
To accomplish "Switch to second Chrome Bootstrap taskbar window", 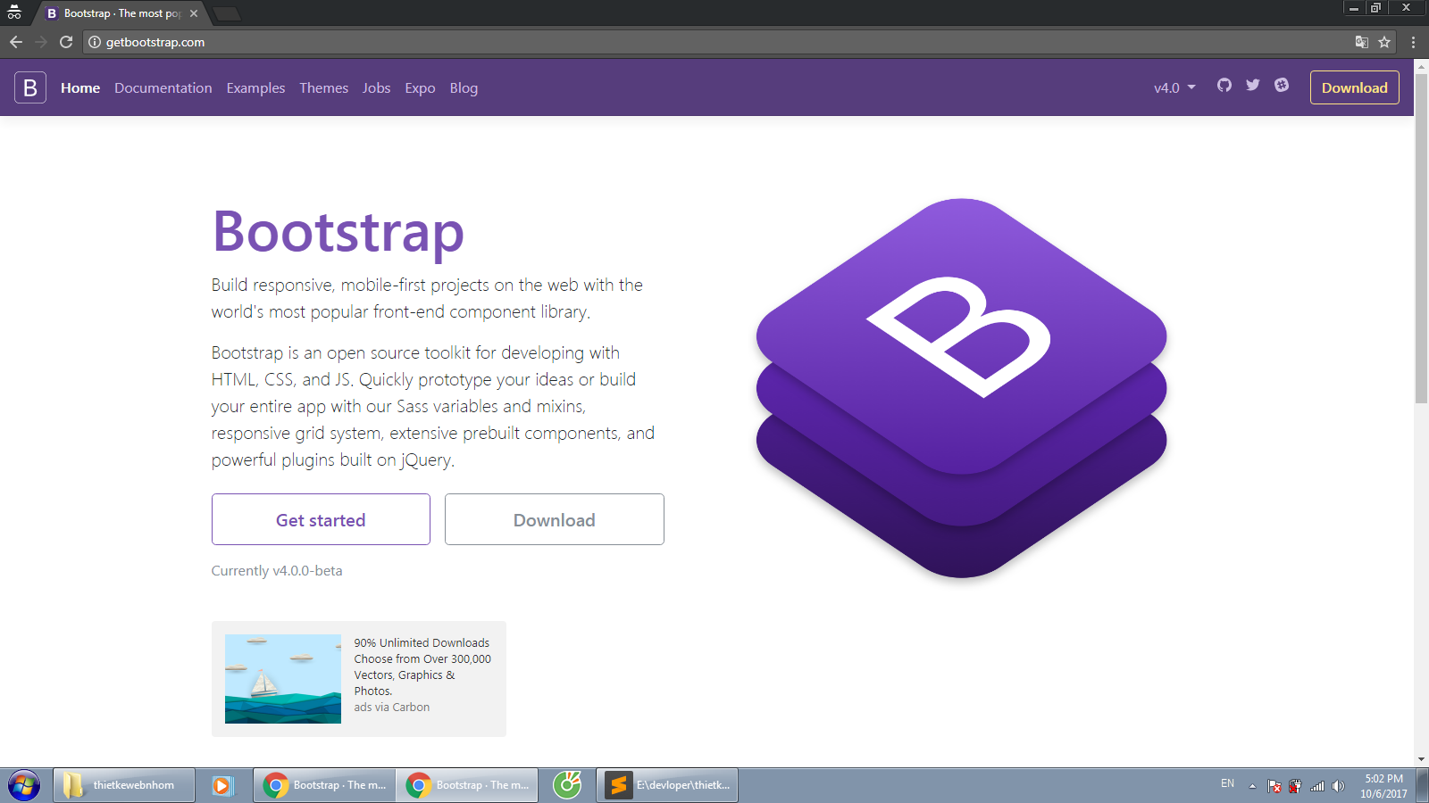I will 467,785.
